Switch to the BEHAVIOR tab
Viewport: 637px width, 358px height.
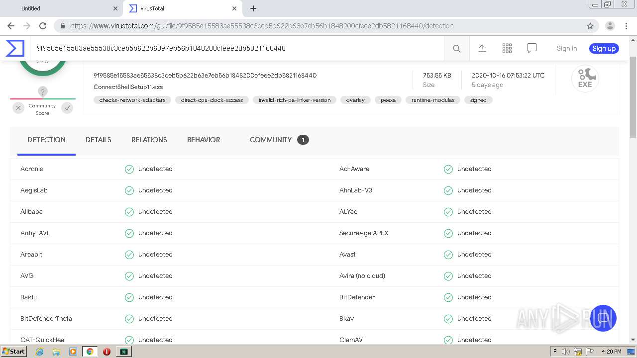tap(204, 140)
